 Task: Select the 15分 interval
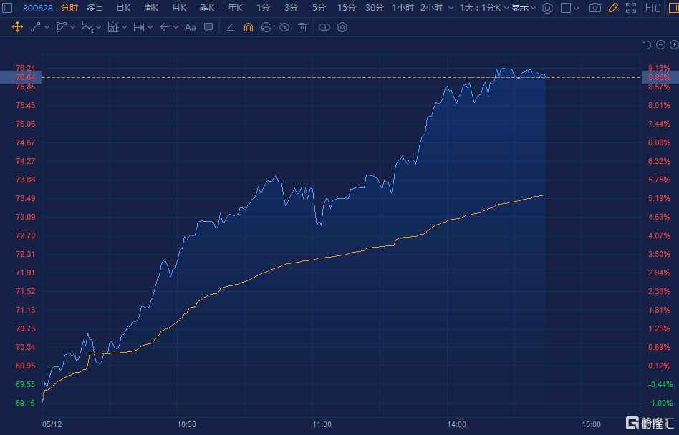(347, 8)
